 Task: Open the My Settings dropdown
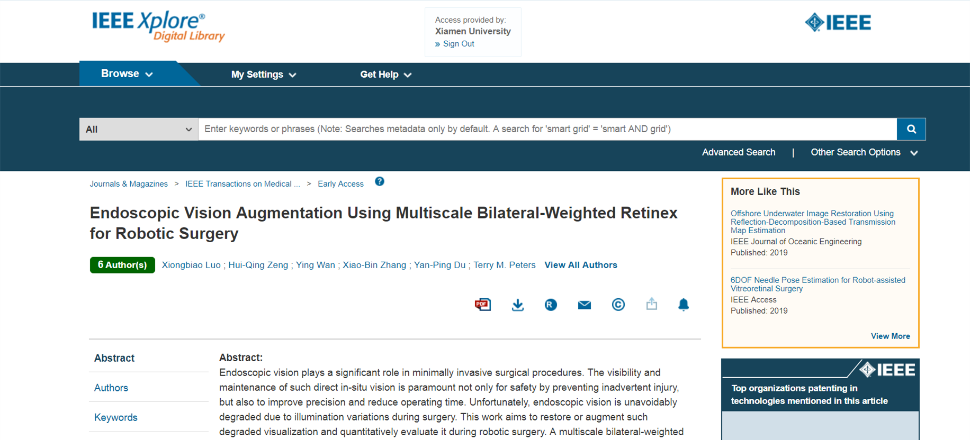263,75
